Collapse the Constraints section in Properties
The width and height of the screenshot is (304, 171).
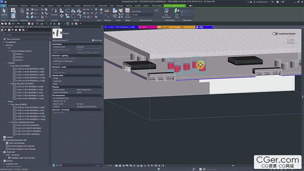(x=102, y=44)
